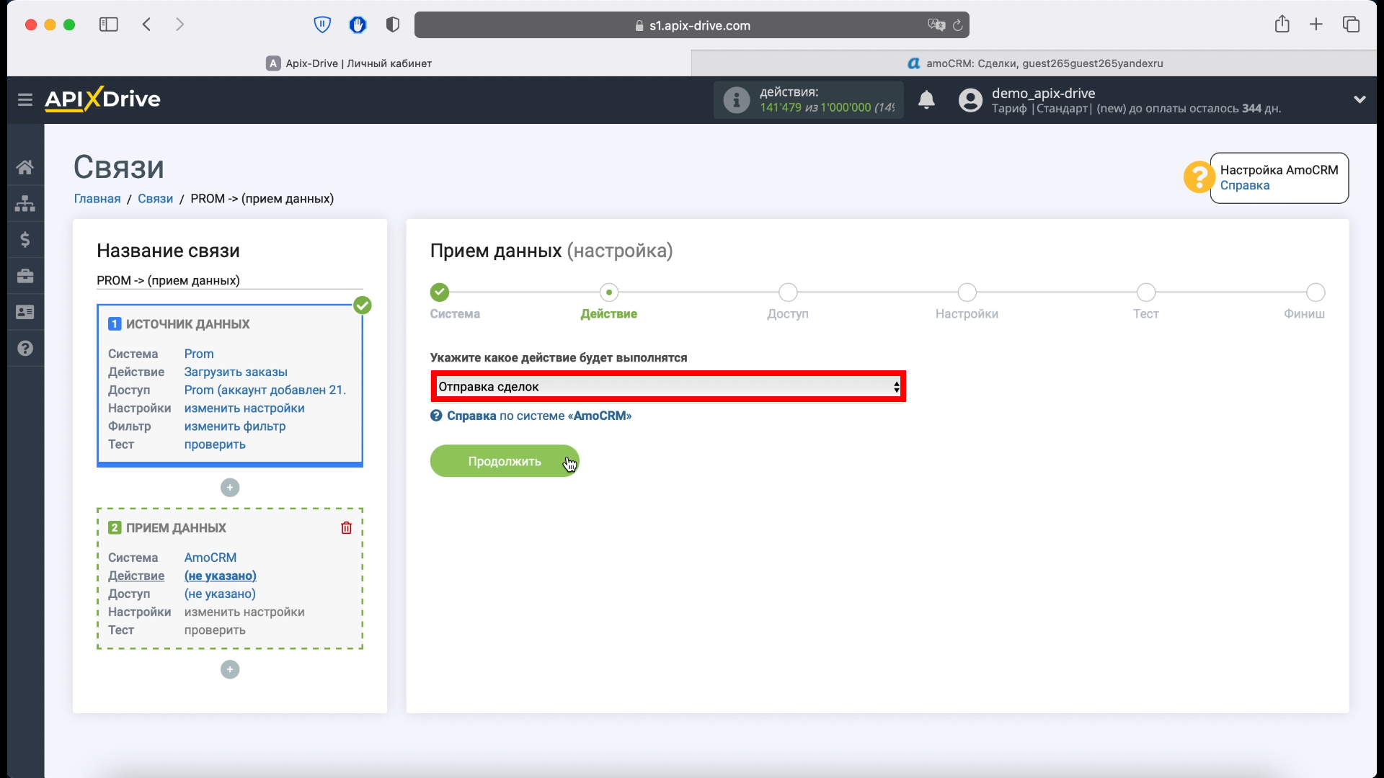The height and width of the screenshot is (778, 1384).
Task: Open Справка по системе AmoCRM link
Action: tap(538, 416)
